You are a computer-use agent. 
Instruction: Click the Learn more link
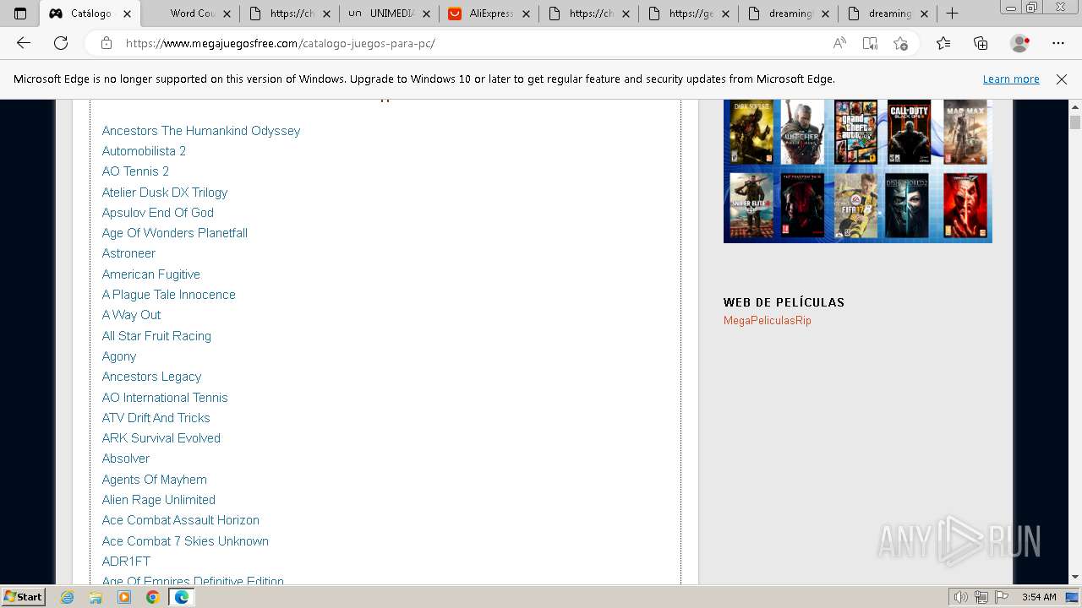point(1011,79)
